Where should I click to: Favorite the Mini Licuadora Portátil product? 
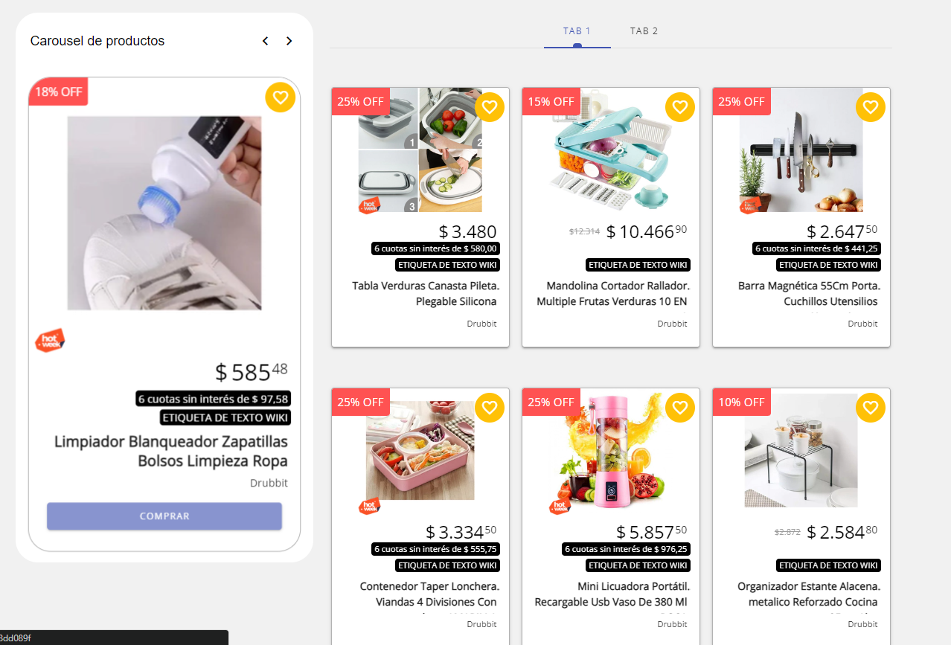pos(679,407)
